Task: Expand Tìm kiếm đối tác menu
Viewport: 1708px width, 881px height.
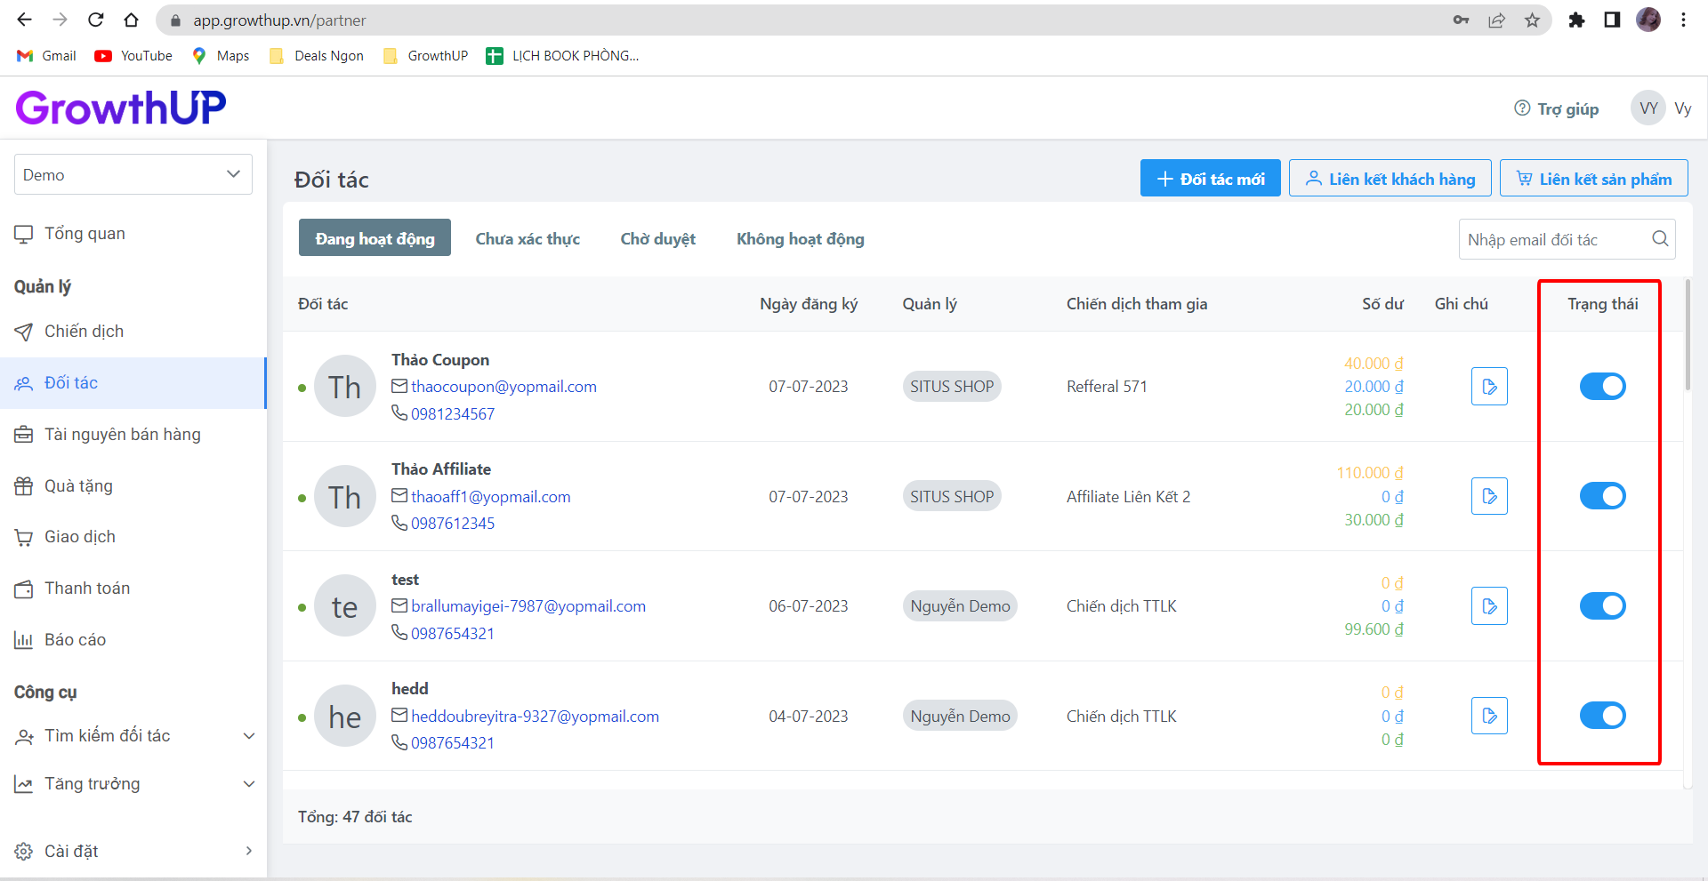Action: pos(249,736)
